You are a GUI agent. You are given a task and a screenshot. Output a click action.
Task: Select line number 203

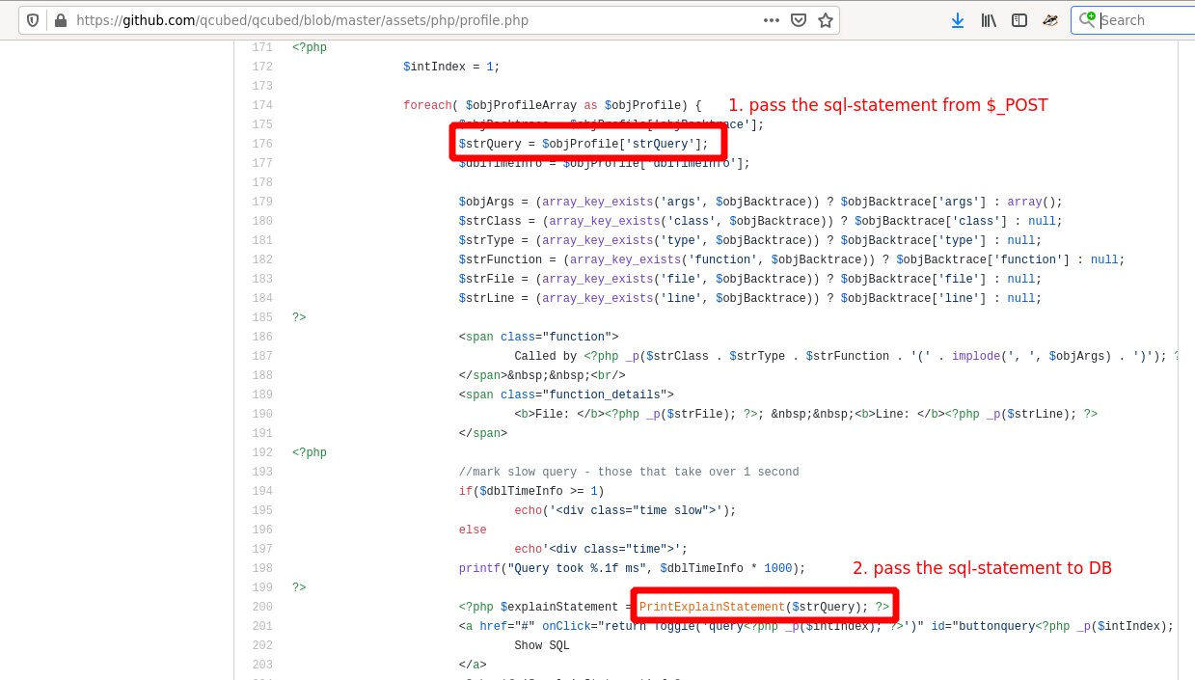pyautogui.click(x=261, y=665)
